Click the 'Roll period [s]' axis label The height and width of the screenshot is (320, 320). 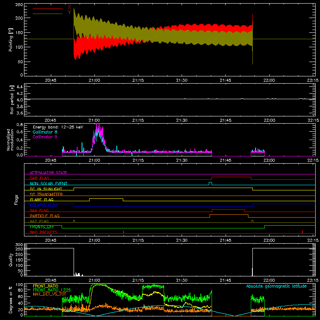[x=12, y=100]
